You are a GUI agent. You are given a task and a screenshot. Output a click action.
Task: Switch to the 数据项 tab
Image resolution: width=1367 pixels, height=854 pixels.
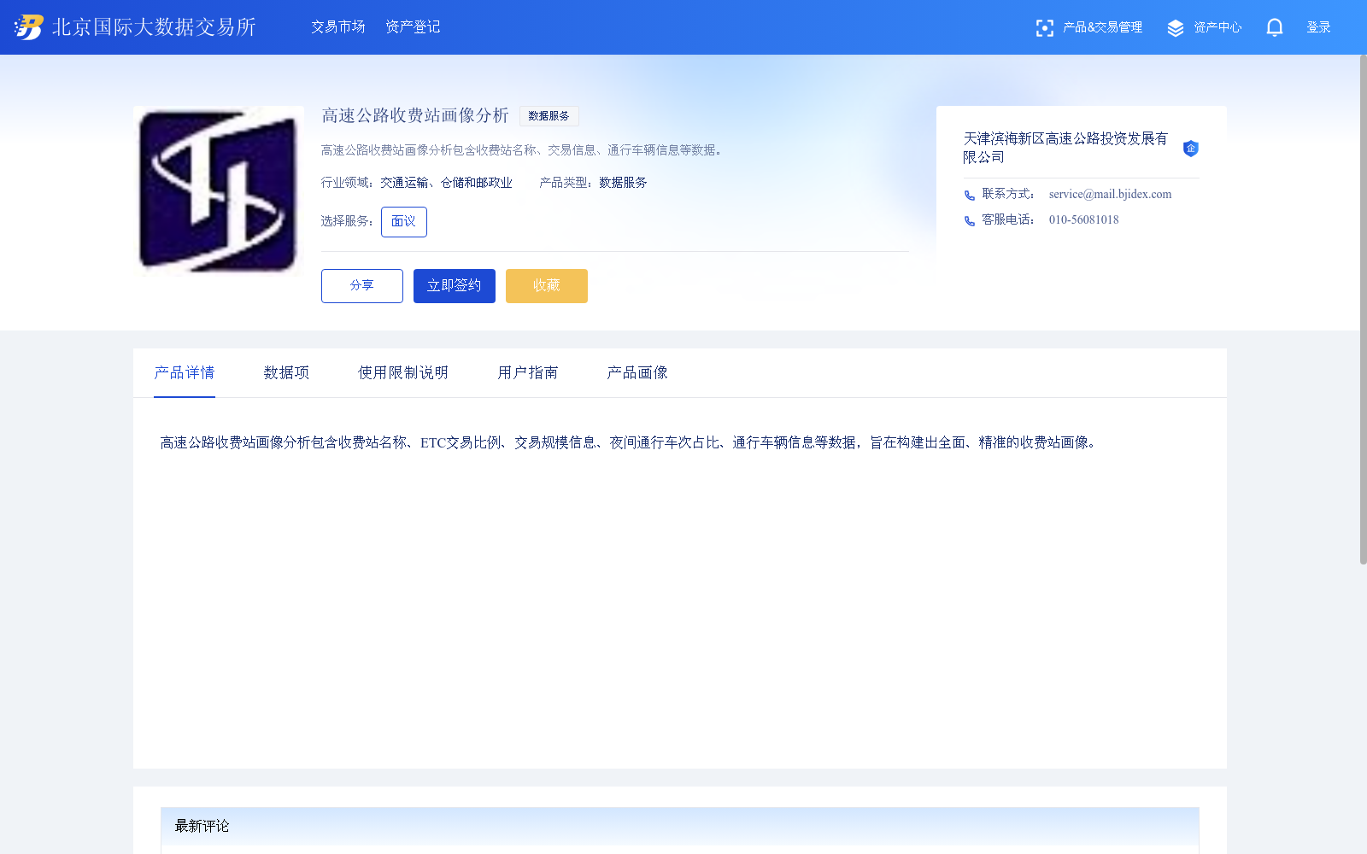coord(286,372)
